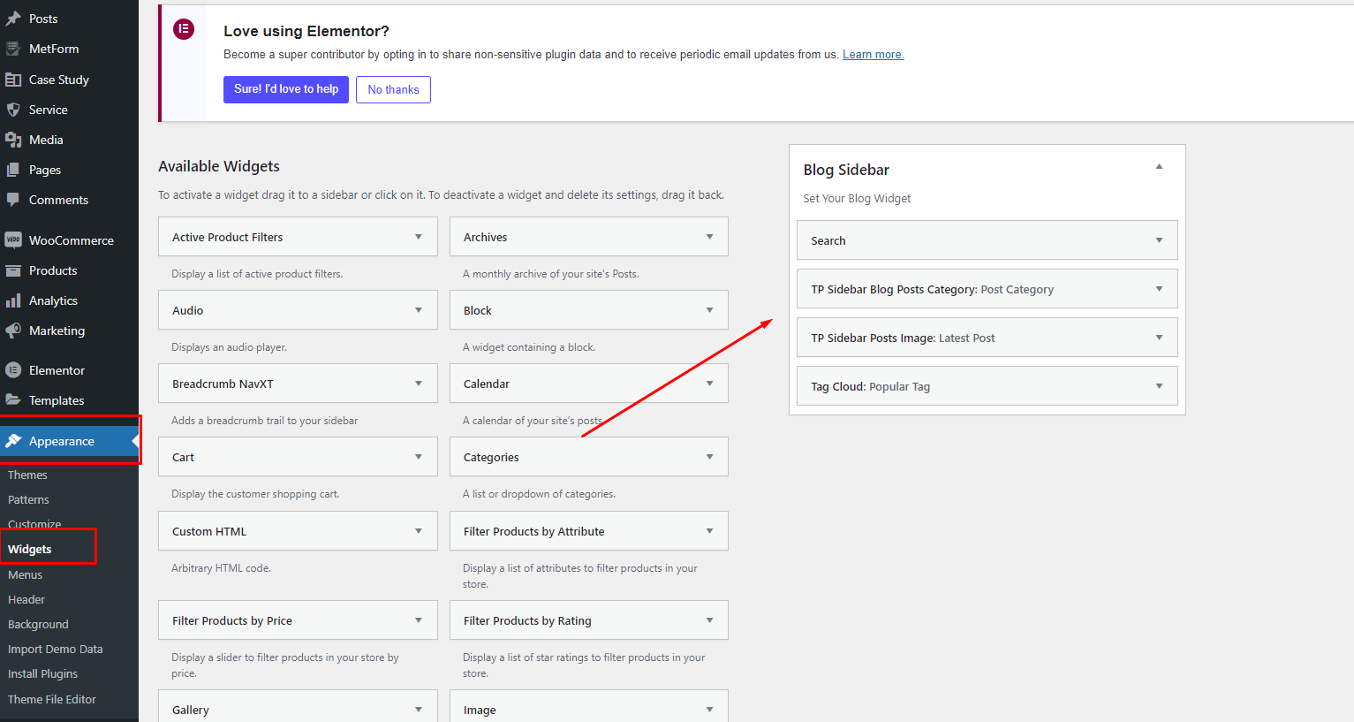Click the Analytics bar chart icon
Image resolution: width=1354 pixels, height=722 pixels.
13,300
